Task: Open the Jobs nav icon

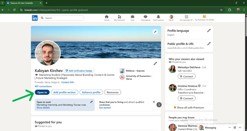Action: [x=133, y=18]
